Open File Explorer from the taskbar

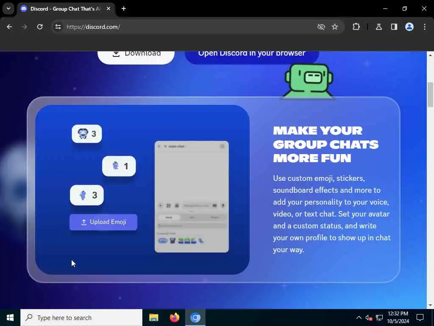(153, 318)
